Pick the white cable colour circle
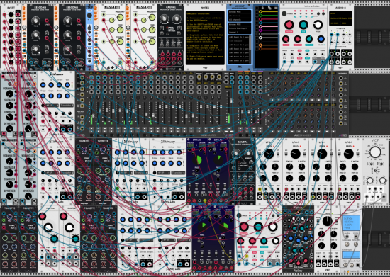The height and width of the screenshot is (277, 390). pyautogui.click(x=260, y=38)
